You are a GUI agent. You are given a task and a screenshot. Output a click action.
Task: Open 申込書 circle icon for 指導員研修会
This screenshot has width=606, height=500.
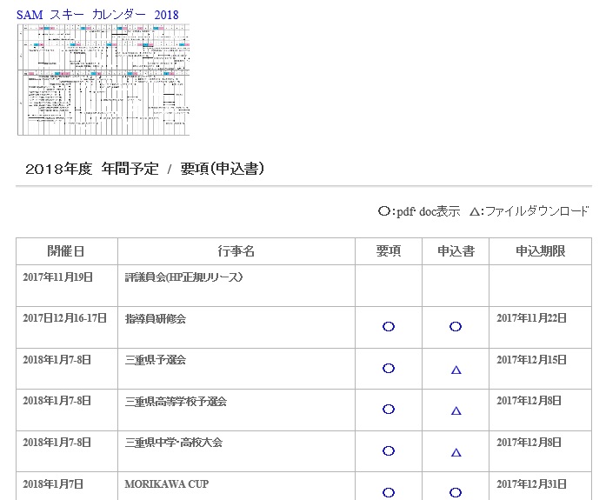click(456, 327)
